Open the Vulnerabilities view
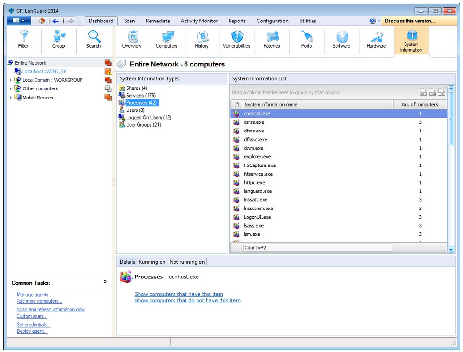 pos(236,40)
